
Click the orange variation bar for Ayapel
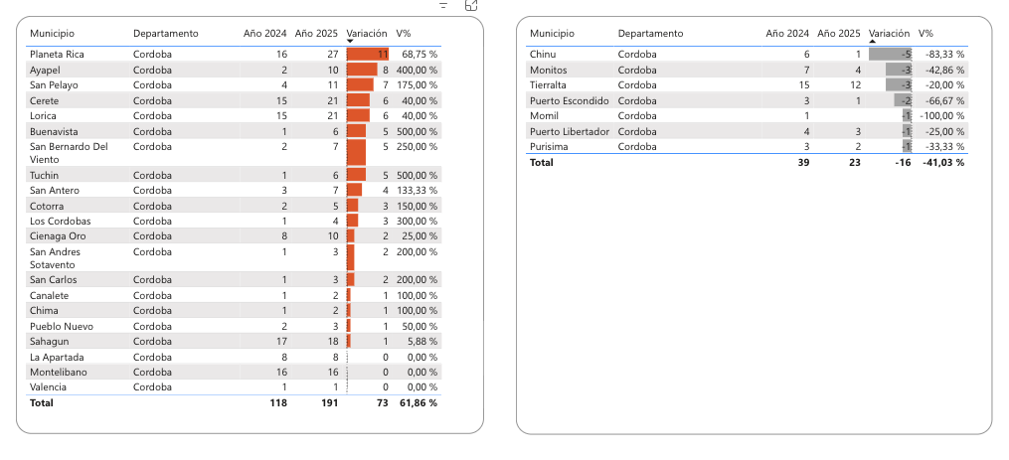click(361, 70)
